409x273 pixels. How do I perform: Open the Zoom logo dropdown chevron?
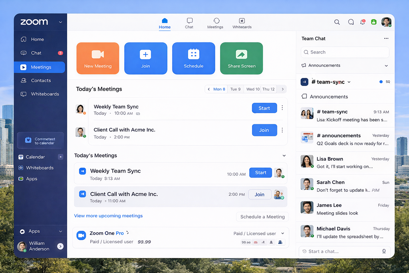click(x=61, y=22)
